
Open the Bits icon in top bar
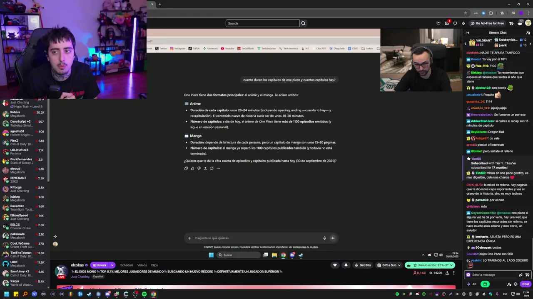[463, 23]
